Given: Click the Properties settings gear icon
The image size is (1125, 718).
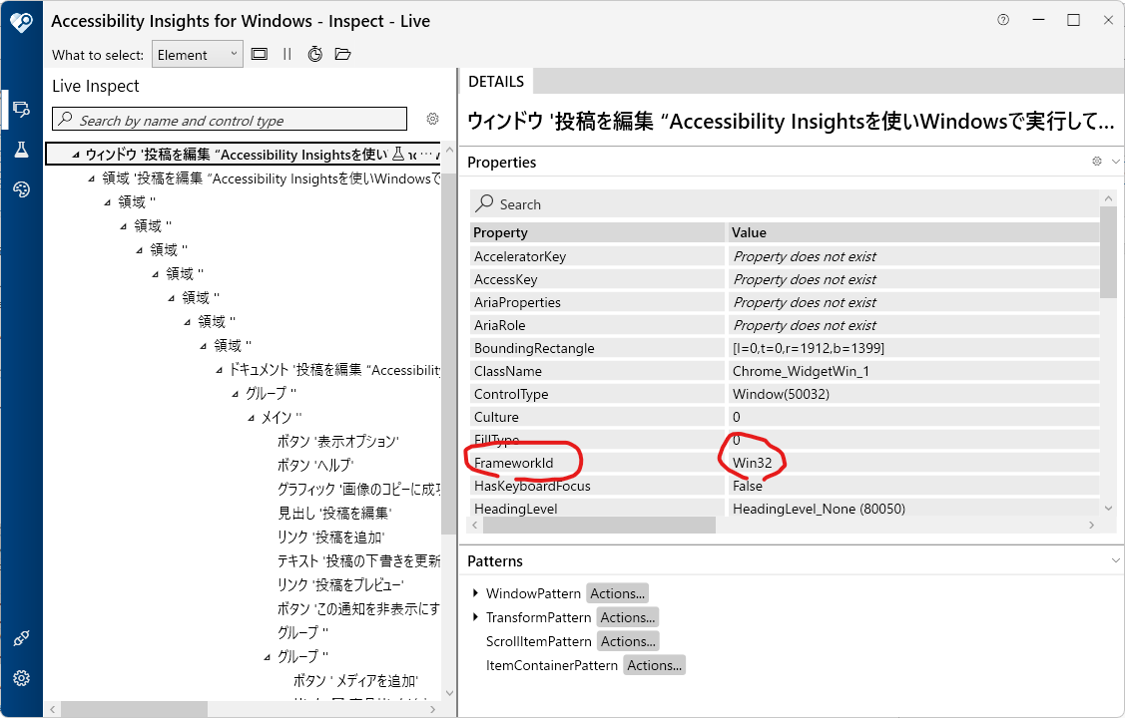Looking at the screenshot, I should click(1097, 162).
